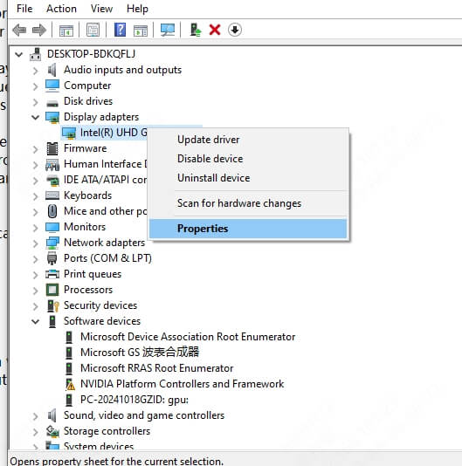Click the Firmware chip icon
Viewport: 462px width, 466px height.
pos(52,148)
